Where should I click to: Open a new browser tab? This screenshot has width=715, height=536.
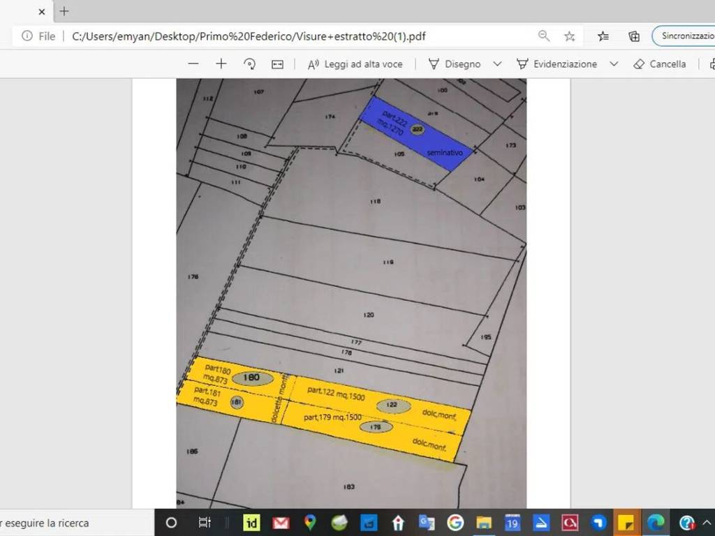click(x=64, y=11)
